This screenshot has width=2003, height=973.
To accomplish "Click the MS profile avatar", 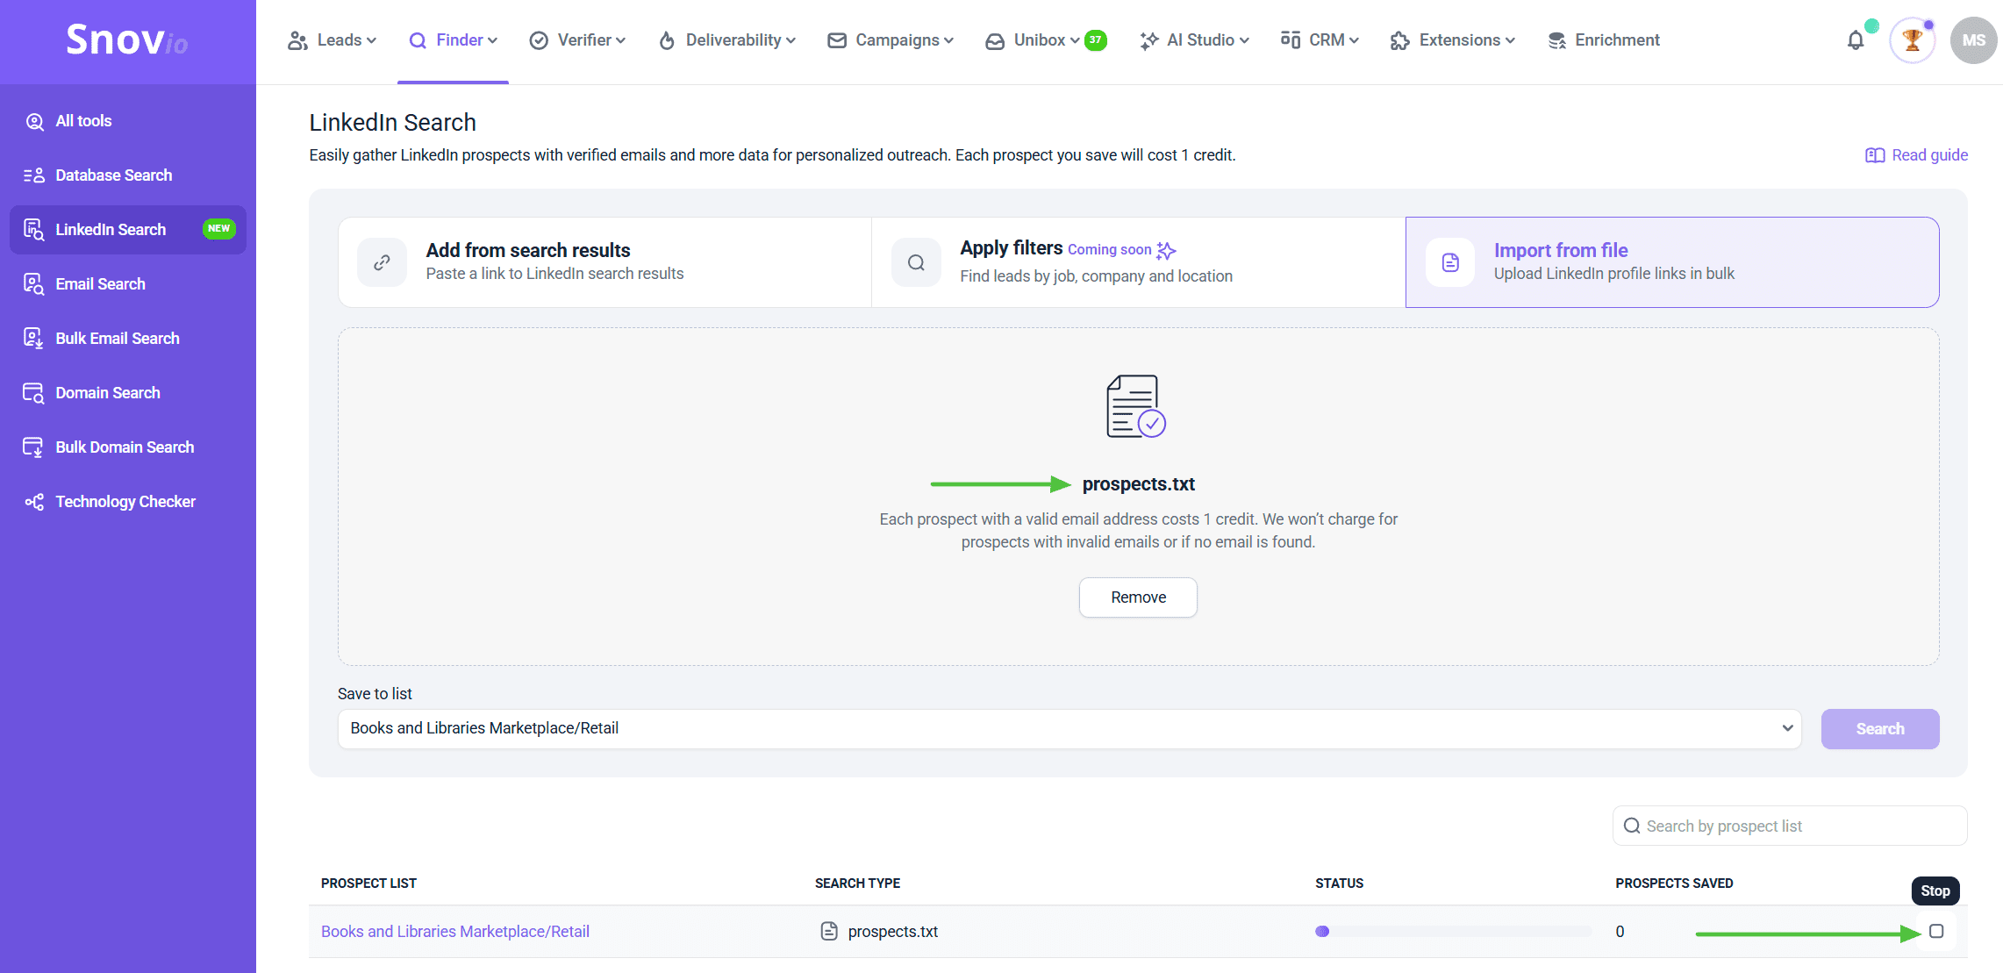I will click(x=1973, y=40).
